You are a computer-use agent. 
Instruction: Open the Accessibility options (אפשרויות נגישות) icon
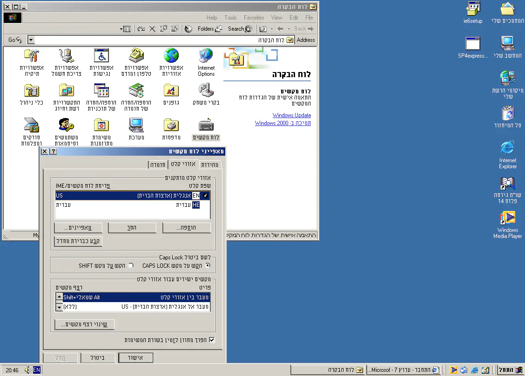[101, 56]
